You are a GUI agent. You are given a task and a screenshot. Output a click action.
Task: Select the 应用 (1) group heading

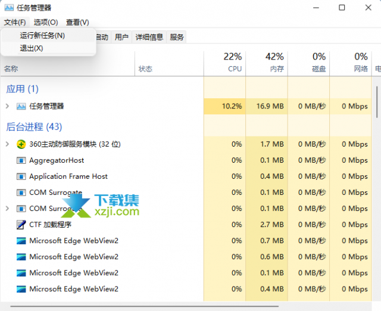point(22,89)
